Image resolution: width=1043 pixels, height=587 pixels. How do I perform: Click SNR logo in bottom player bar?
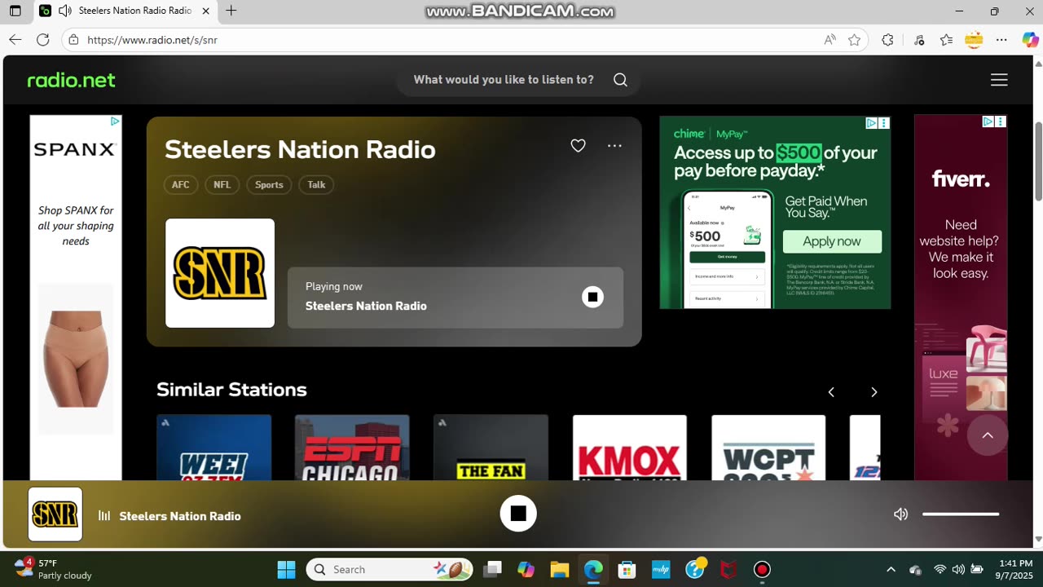(x=55, y=514)
